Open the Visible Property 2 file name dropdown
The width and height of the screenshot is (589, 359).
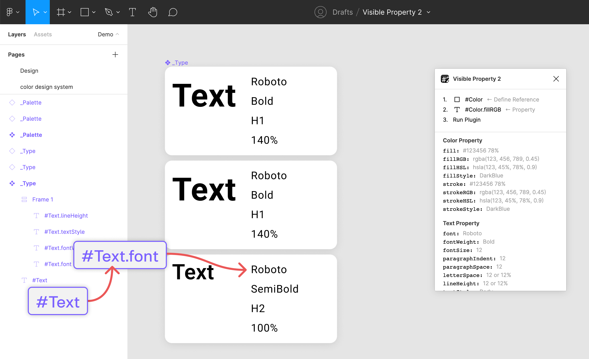(428, 12)
